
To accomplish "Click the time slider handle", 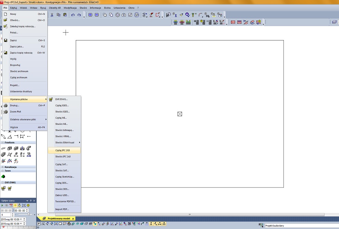I will pos(28,214).
